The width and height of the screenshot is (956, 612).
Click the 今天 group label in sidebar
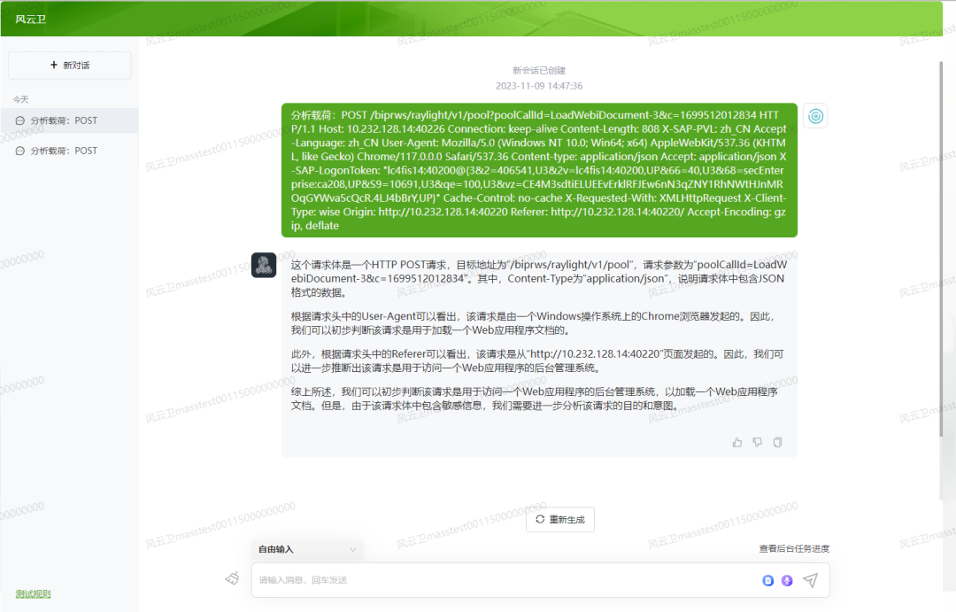(x=20, y=99)
